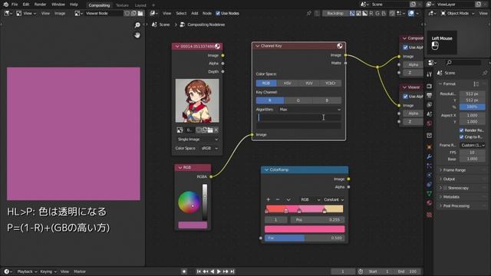This screenshot has width=491, height=276.
Task: Jump to the last frame button
Action: [x=232, y=271]
